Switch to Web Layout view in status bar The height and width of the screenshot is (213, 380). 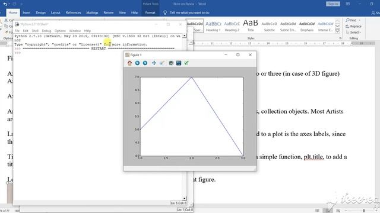[x=338, y=211]
